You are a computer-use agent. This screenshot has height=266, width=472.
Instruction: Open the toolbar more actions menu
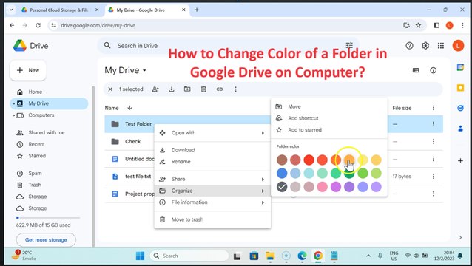click(236, 89)
